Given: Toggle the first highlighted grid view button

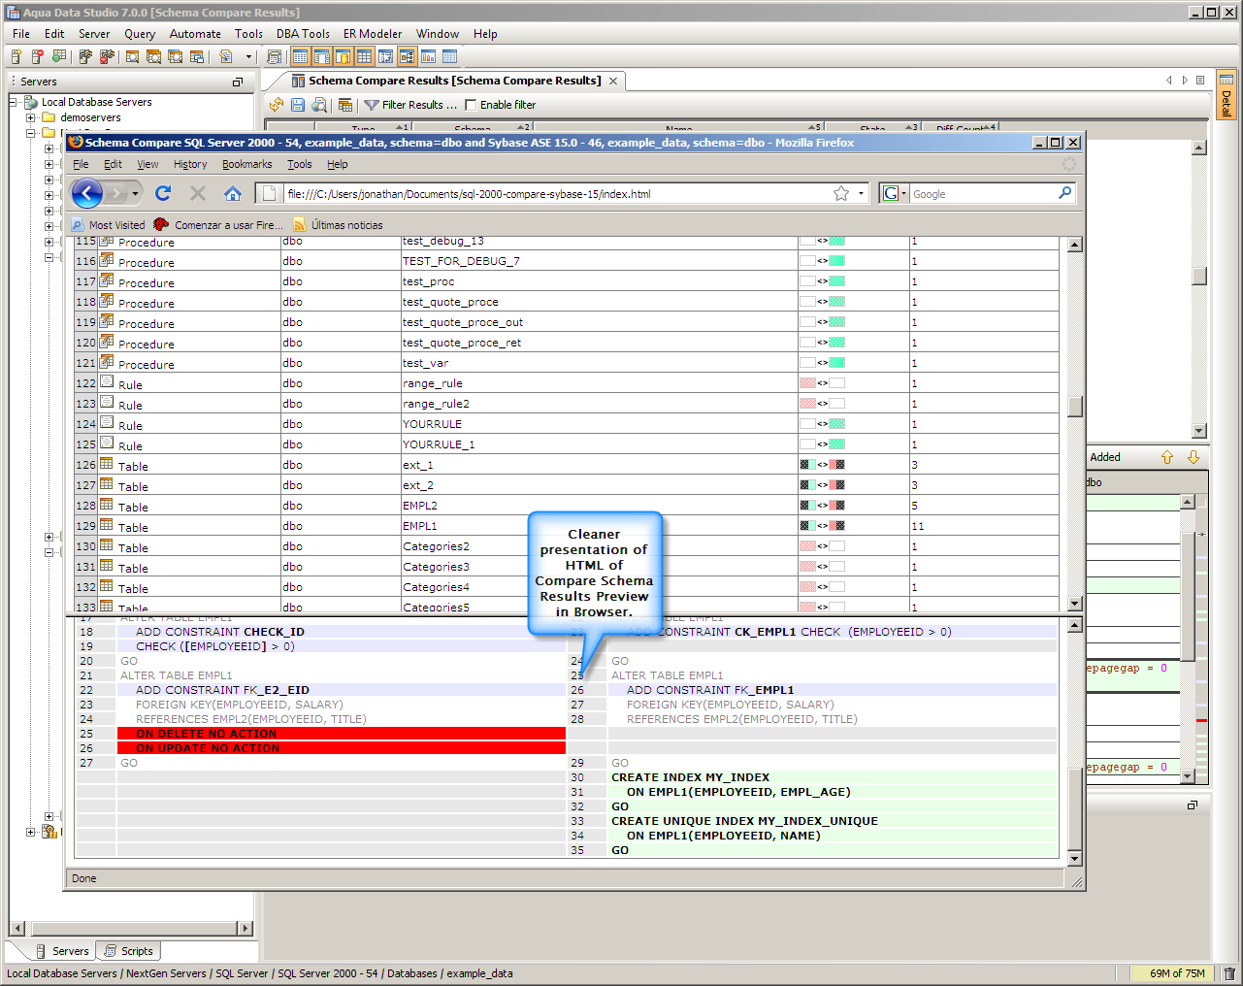Looking at the screenshot, I should pos(300,57).
